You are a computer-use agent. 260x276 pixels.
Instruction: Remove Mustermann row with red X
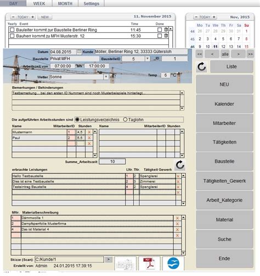tap(89, 132)
